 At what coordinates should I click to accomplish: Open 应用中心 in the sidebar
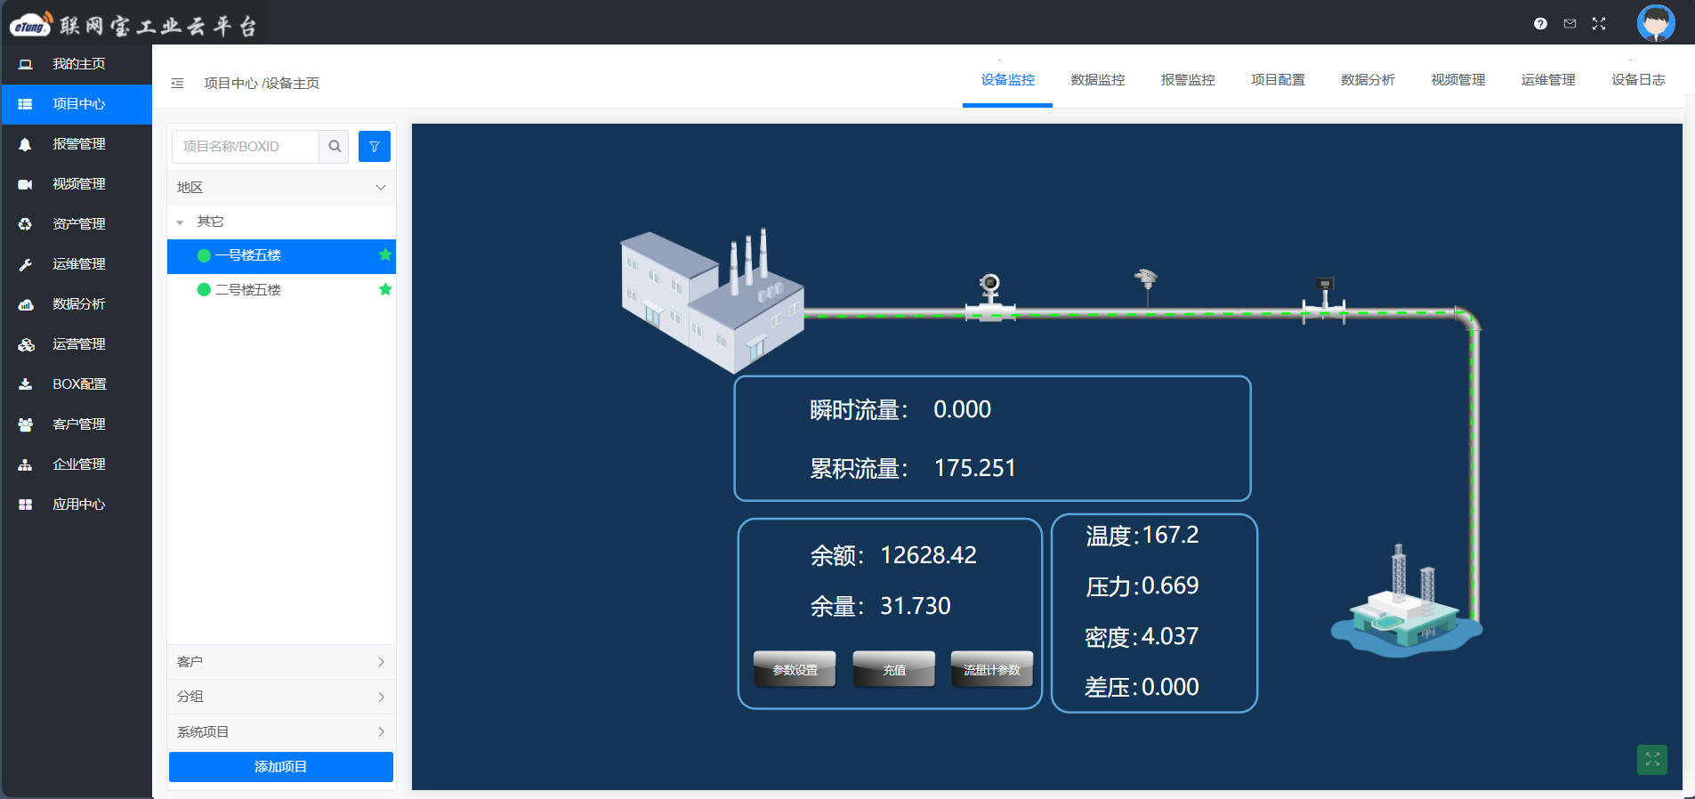pos(77,504)
